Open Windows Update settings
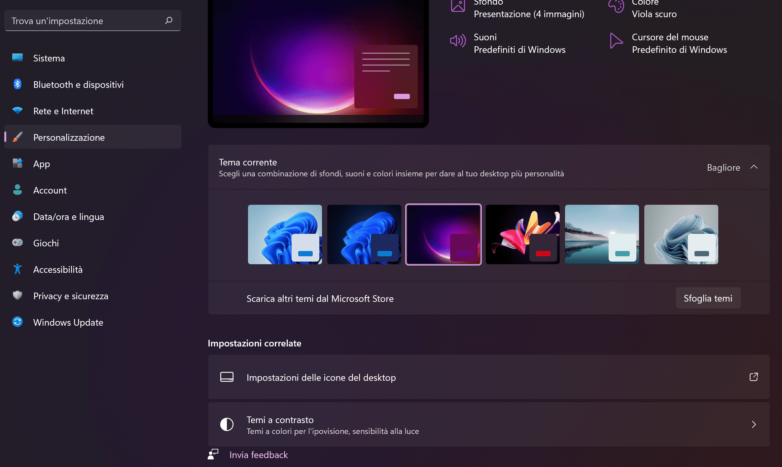Viewport: 782px width, 467px height. pyautogui.click(x=93, y=322)
